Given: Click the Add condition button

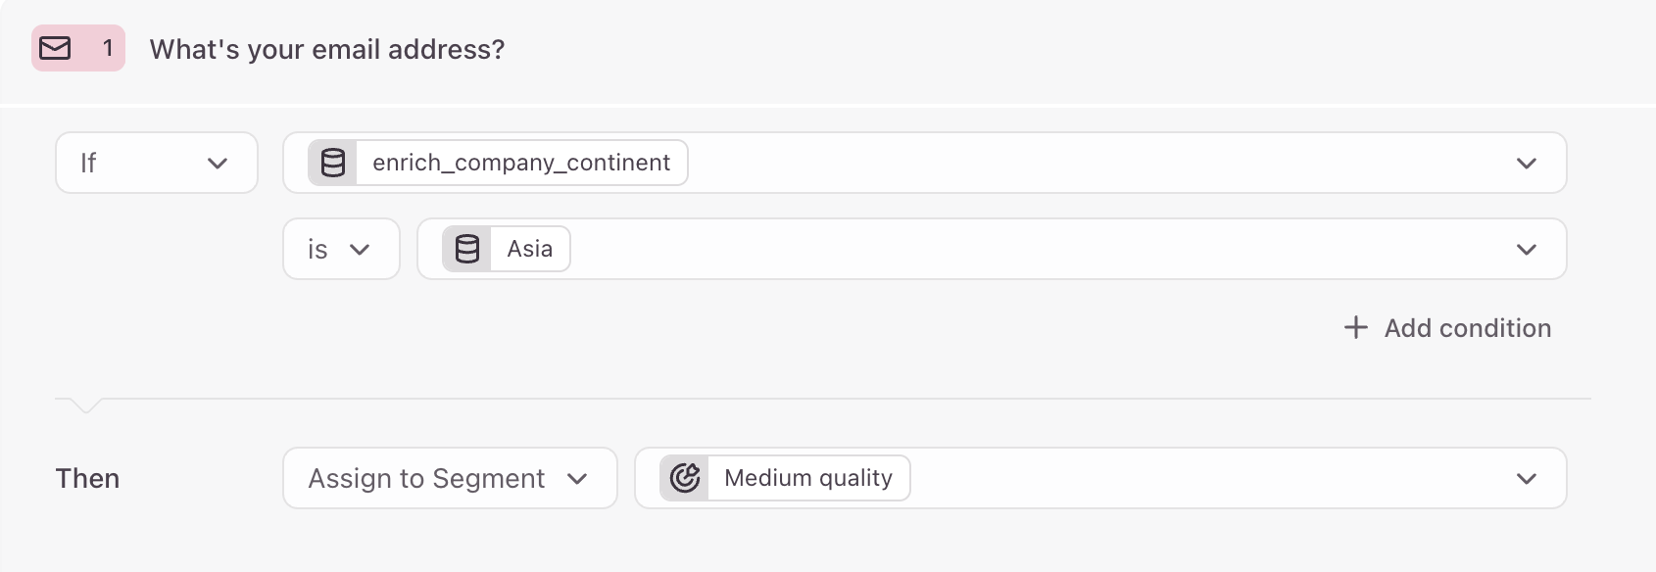Looking at the screenshot, I should [x=1447, y=327].
